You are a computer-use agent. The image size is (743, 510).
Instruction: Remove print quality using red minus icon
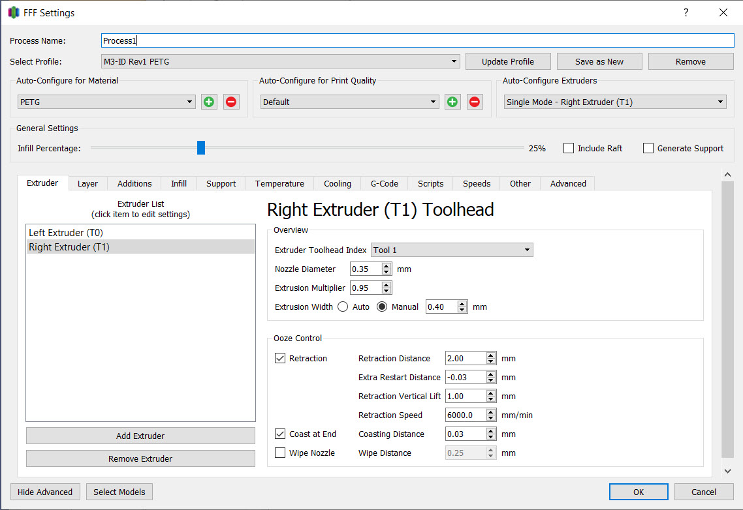[x=475, y=102]
